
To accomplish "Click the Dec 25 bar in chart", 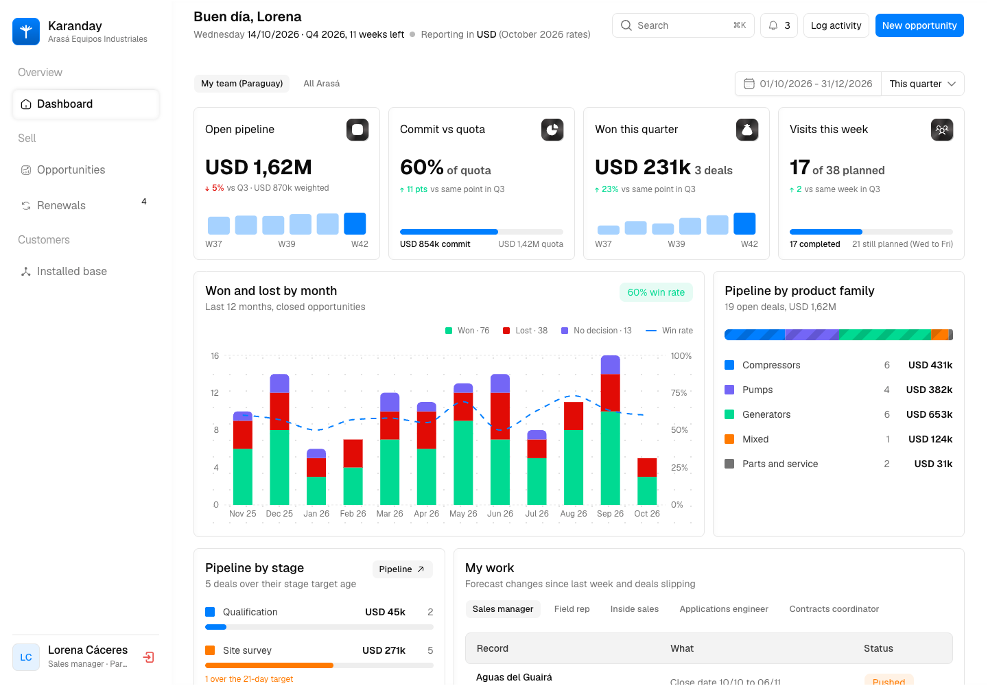I will click(x=279, y=440).
